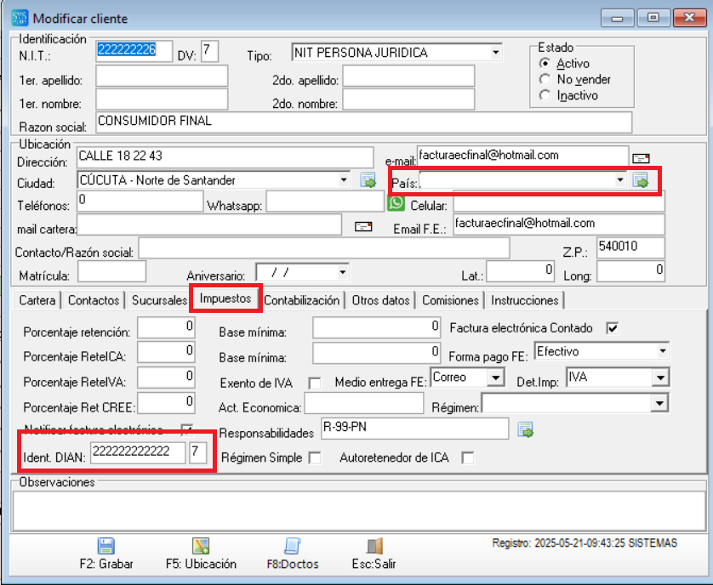Open the Ciudad dropdown
Image resolution: width=713 pixels, height=585 pixels.
coord(344,180)
